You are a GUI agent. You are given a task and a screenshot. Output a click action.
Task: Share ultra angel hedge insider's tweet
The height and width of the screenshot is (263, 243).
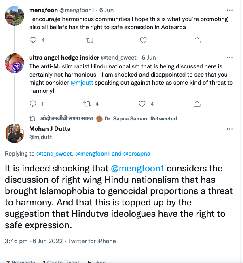pyautogui.click(x=197, y=104)
